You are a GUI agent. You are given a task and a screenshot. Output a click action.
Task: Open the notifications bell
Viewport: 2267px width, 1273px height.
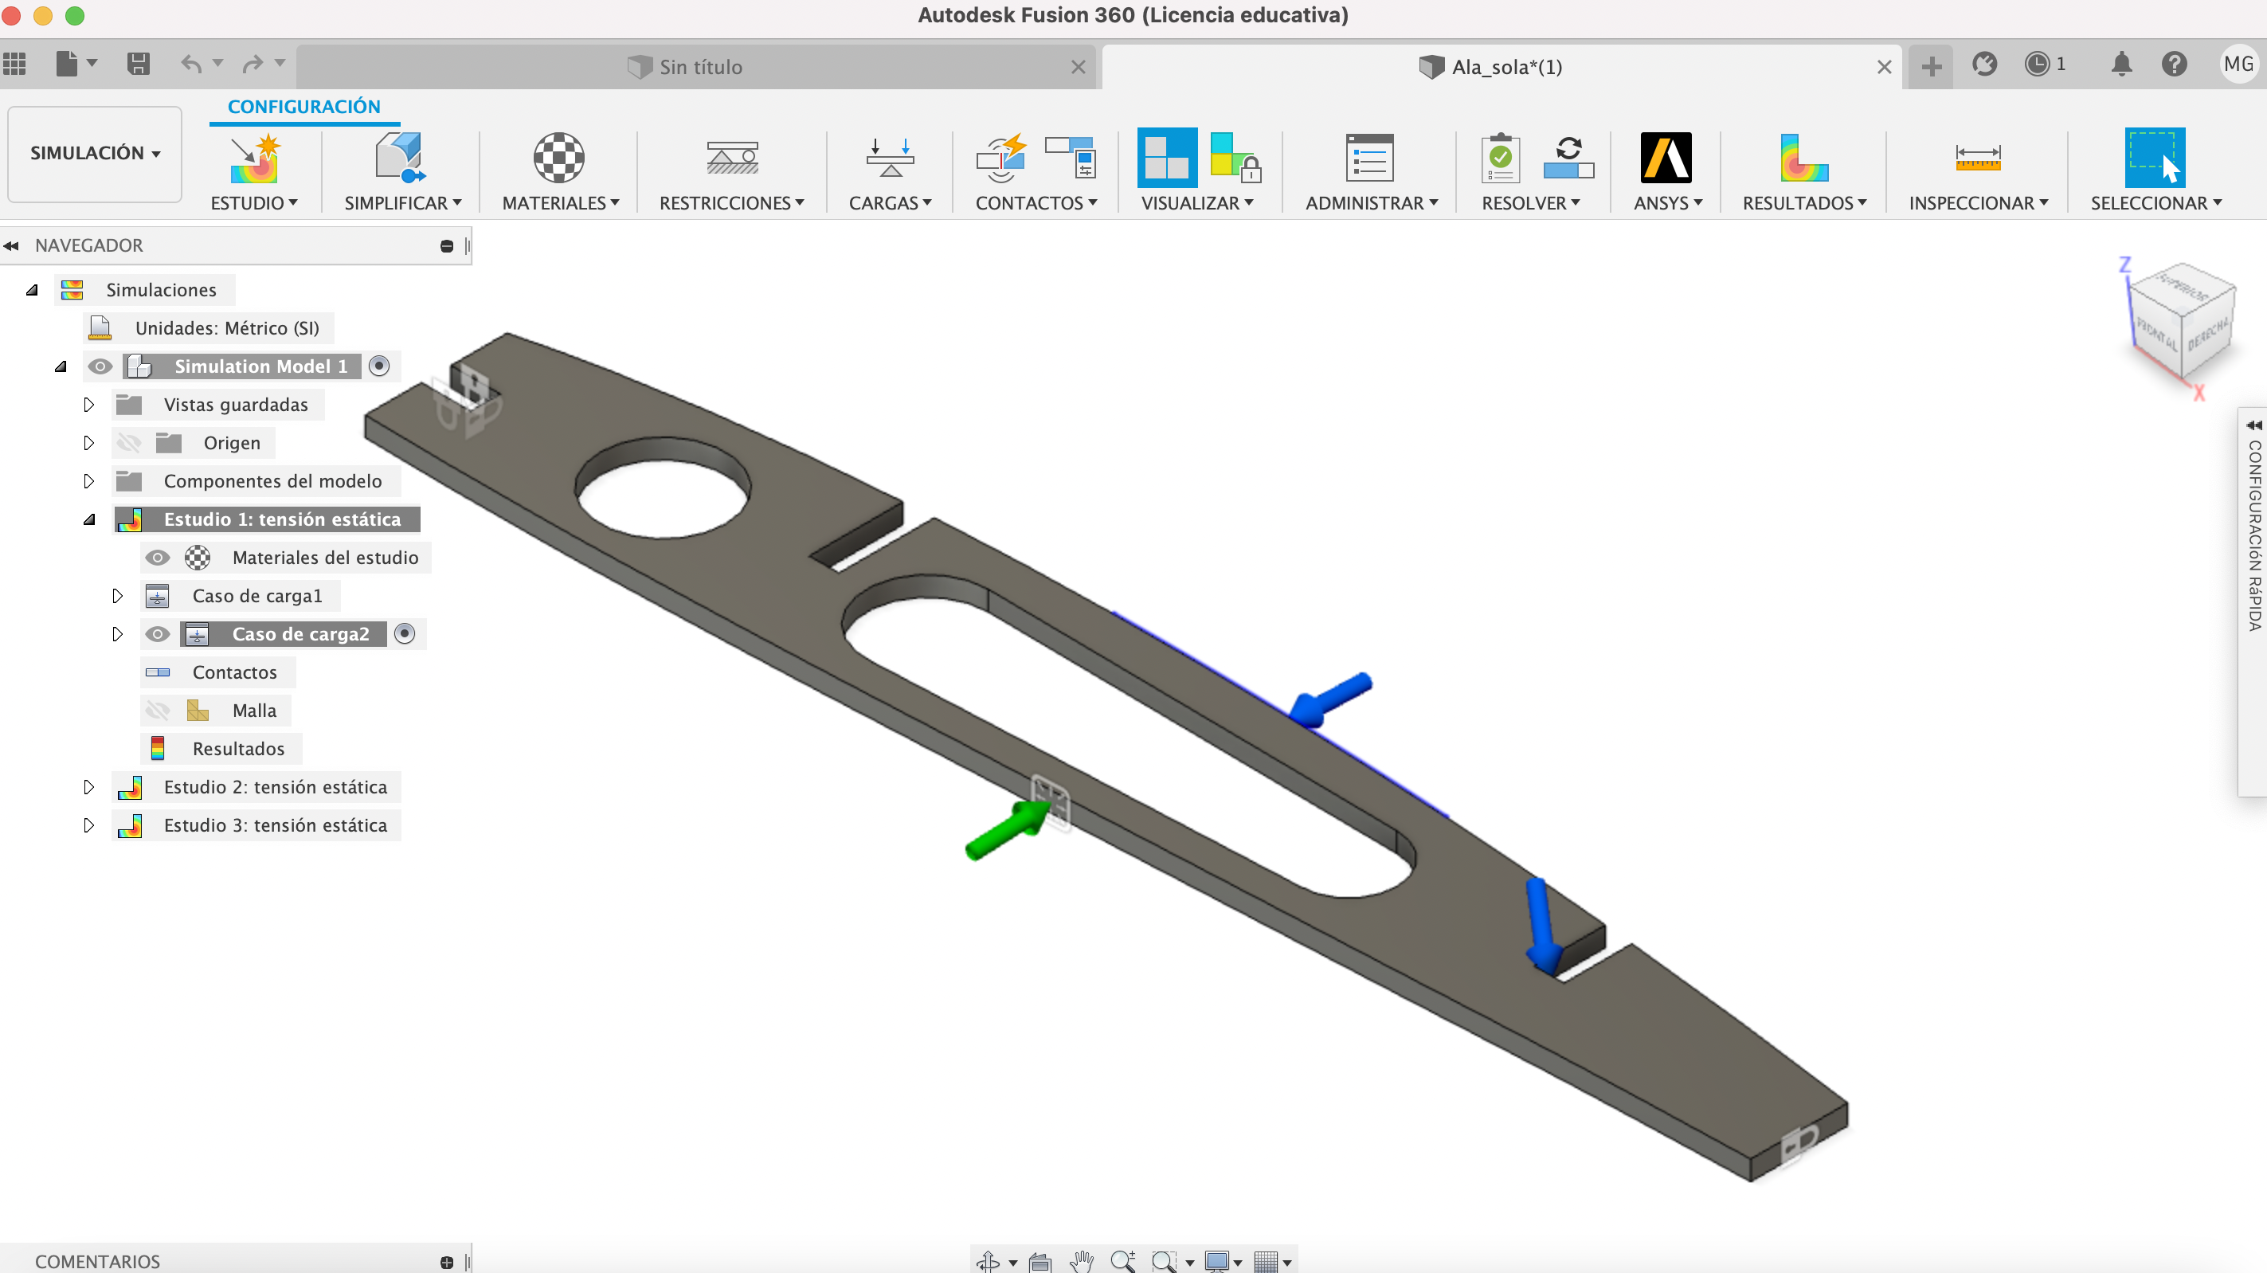(x=2121, y=65)
